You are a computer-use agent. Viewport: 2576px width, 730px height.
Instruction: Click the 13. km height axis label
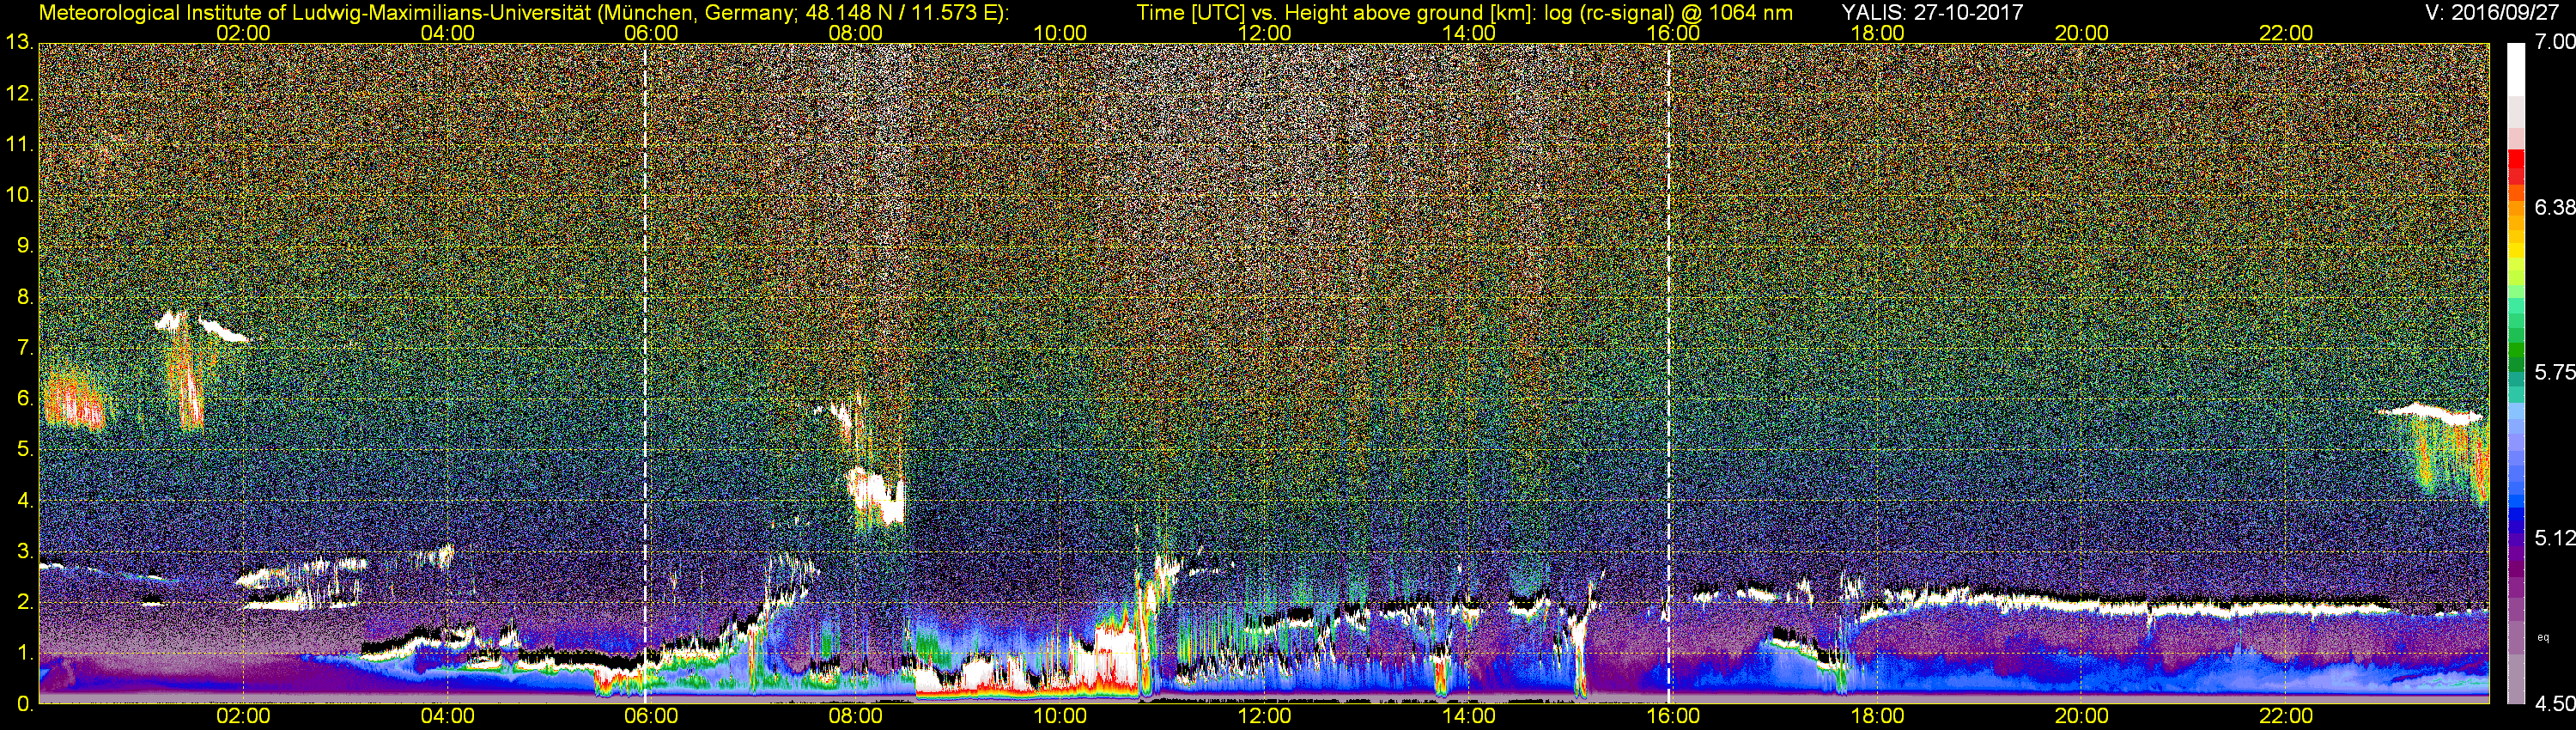20,43
